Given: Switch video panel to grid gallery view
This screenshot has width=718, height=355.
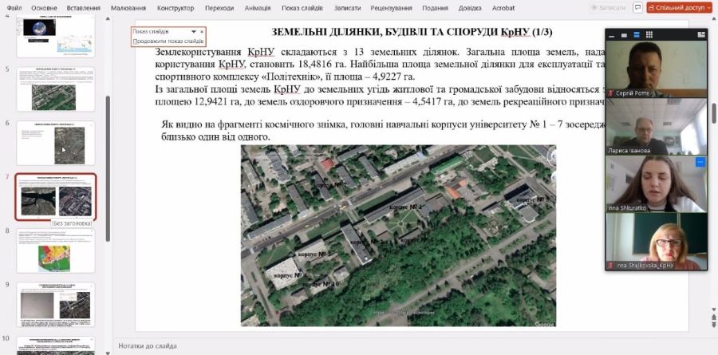Looking at the screenshot, I should click(649, 35).
